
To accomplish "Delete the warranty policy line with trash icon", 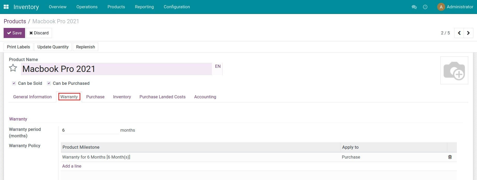I will point(450,157).
